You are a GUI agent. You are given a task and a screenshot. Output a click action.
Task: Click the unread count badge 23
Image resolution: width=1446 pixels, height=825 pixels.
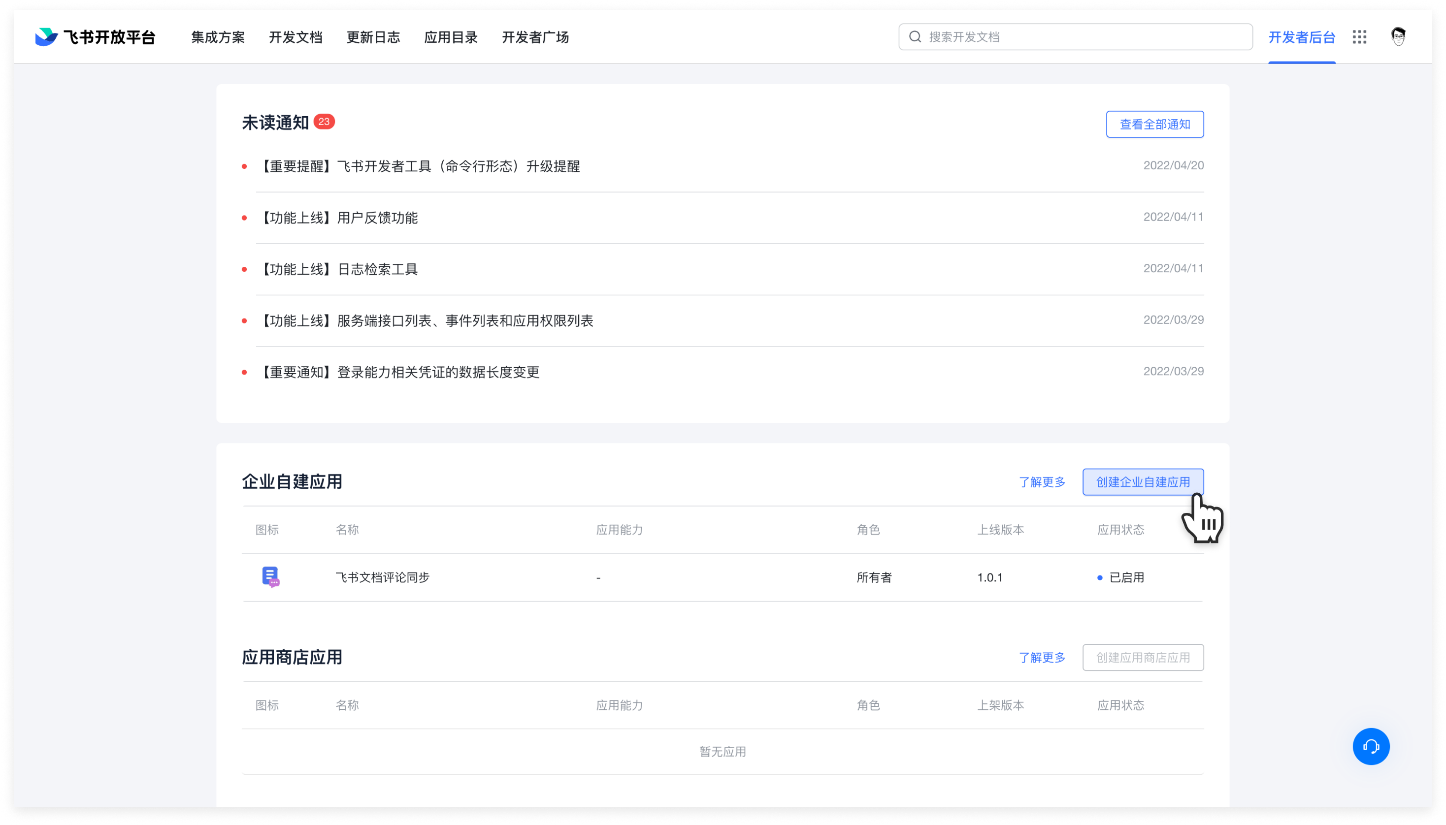click(x=324, y=122)
